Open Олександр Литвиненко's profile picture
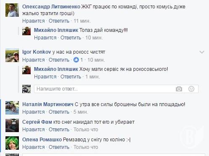This screenshot has height=156, width=209. [12, 10]
